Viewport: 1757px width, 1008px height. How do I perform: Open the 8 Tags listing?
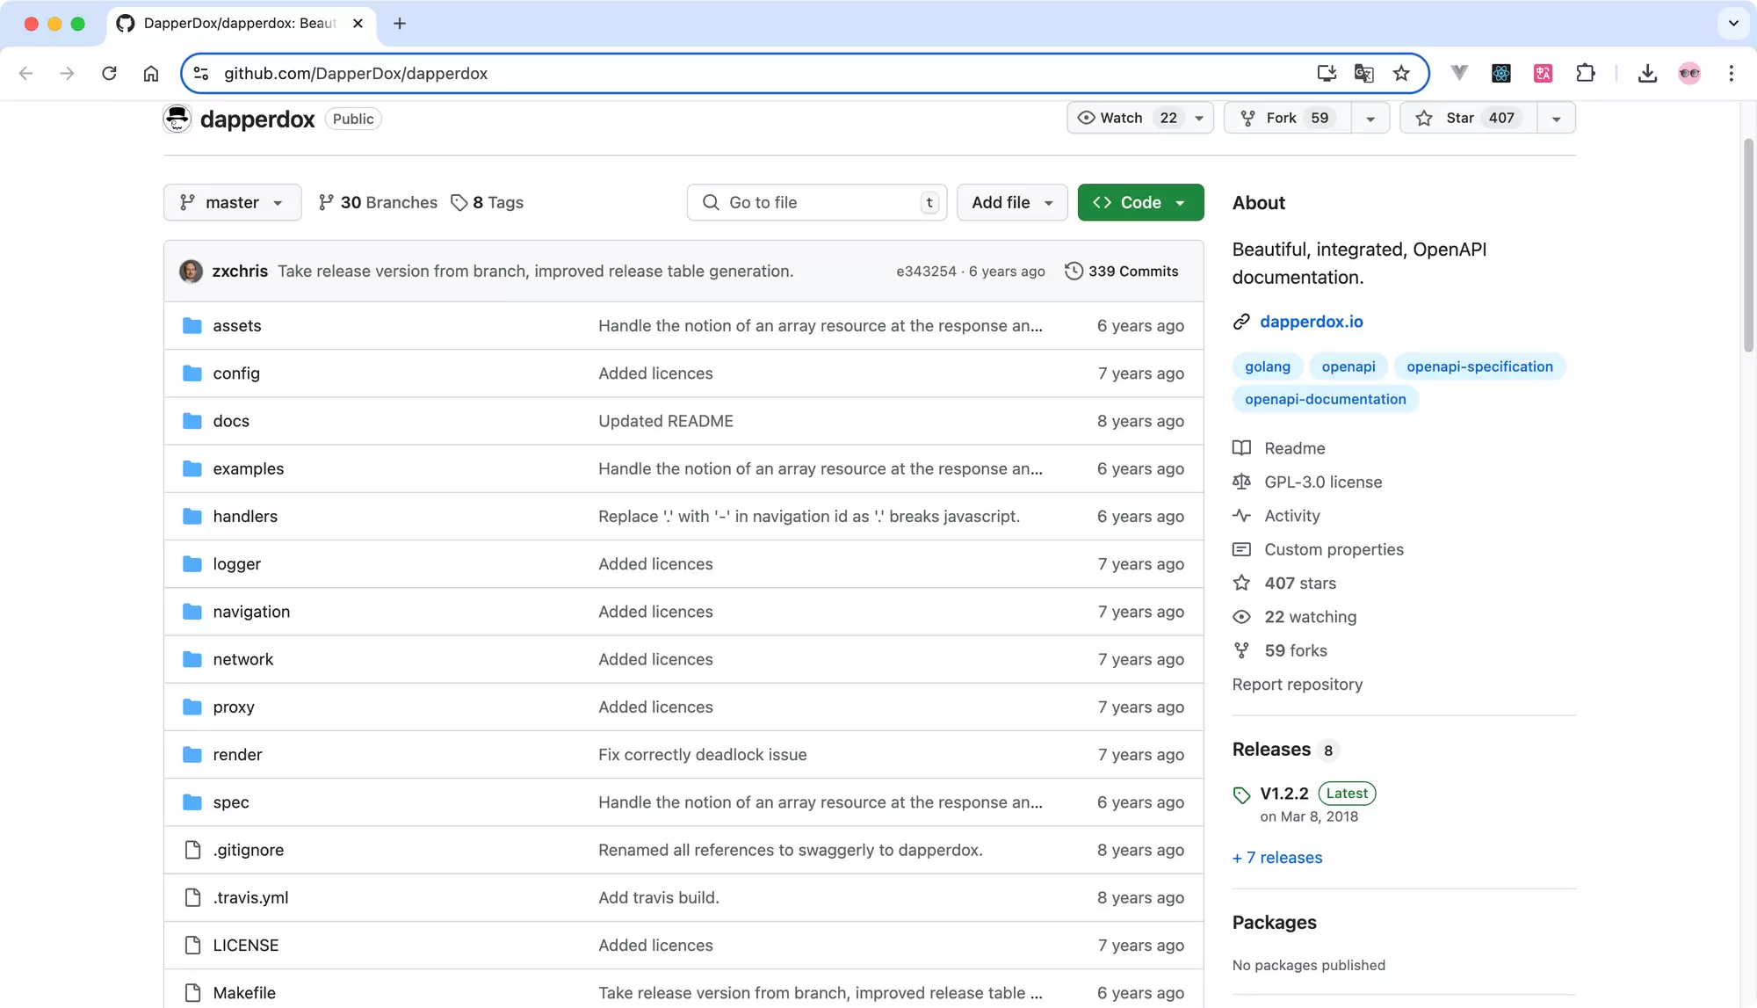pyautogui.click(x=487, y=202)
